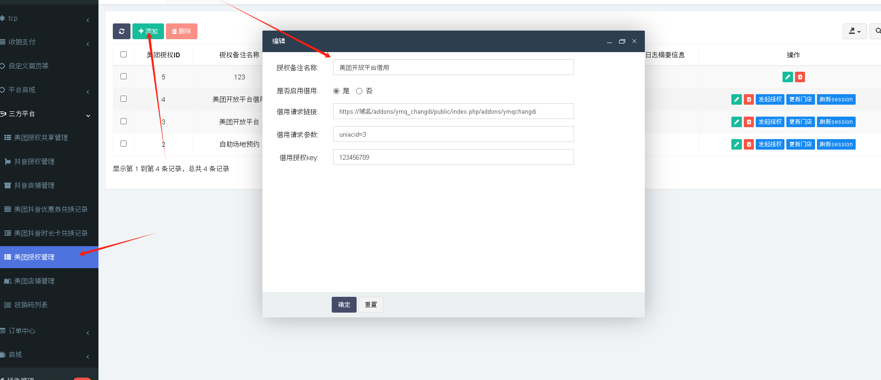Image resolution: width=881 pixels, height=380 pixels.
Task: Check the checkbox for row ID 5
Action: tap(123, 76)
